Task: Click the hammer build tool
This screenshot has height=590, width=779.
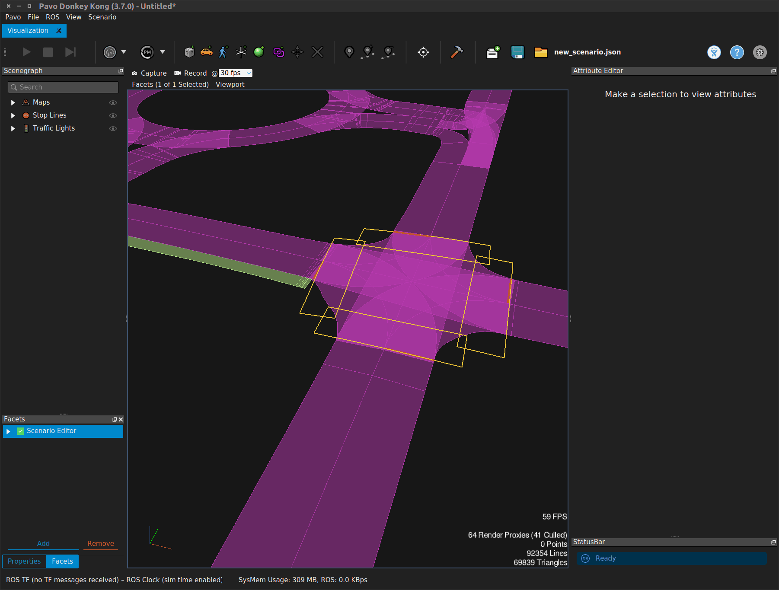Action: [457, 52]
